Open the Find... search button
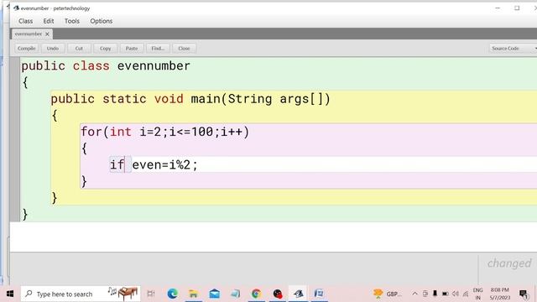This screenshot has height=302, width=537. coord(158,49)
